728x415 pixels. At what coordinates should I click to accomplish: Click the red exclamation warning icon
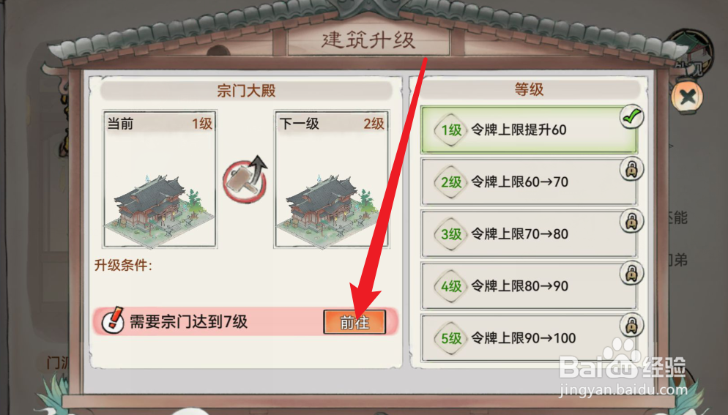pyautogui.click(x=113, y=321)
